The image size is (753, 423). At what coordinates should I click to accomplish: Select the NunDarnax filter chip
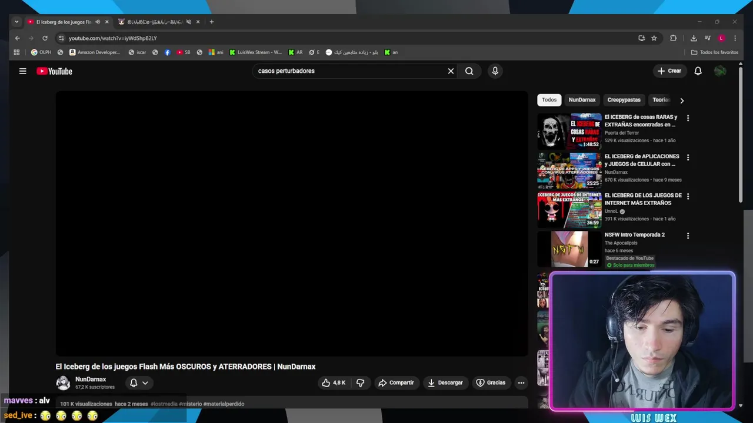click(582, 100)
